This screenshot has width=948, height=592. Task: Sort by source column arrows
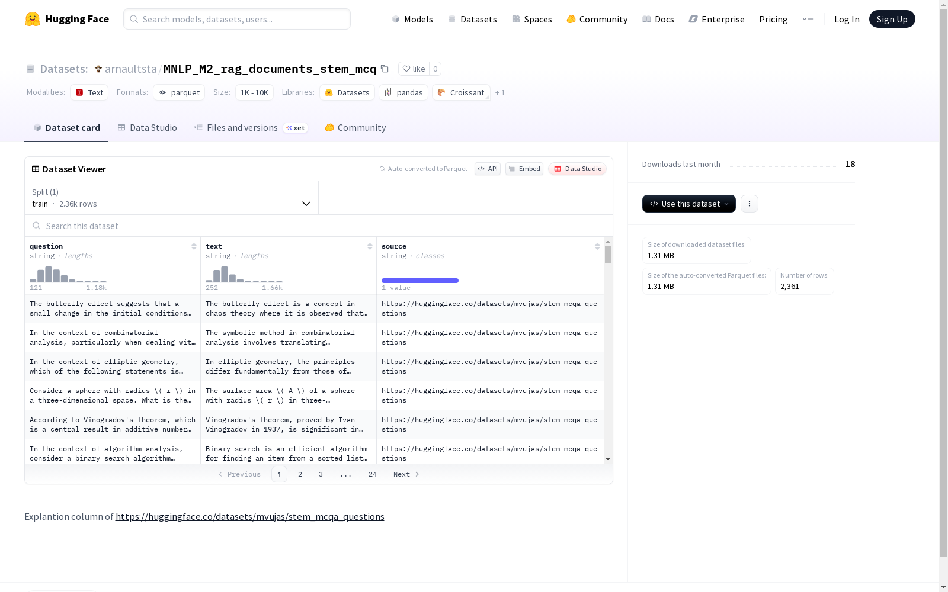[x=597, y=246]
